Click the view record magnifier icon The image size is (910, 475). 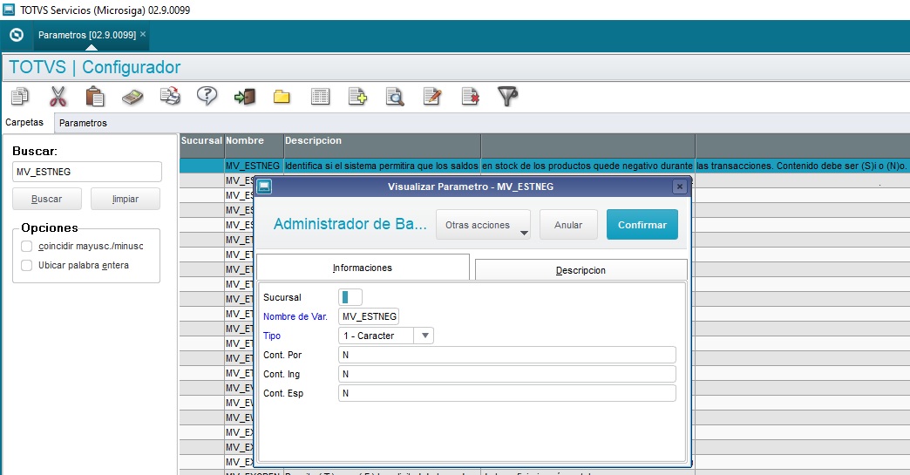(x=395, y=96)
